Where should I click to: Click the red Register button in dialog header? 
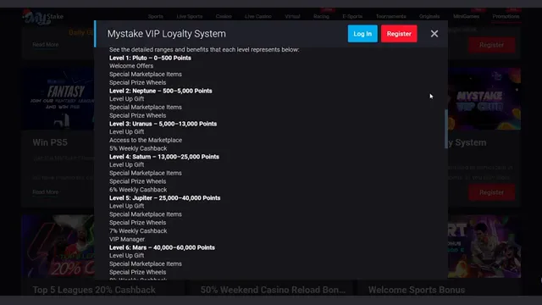(399, 34)
